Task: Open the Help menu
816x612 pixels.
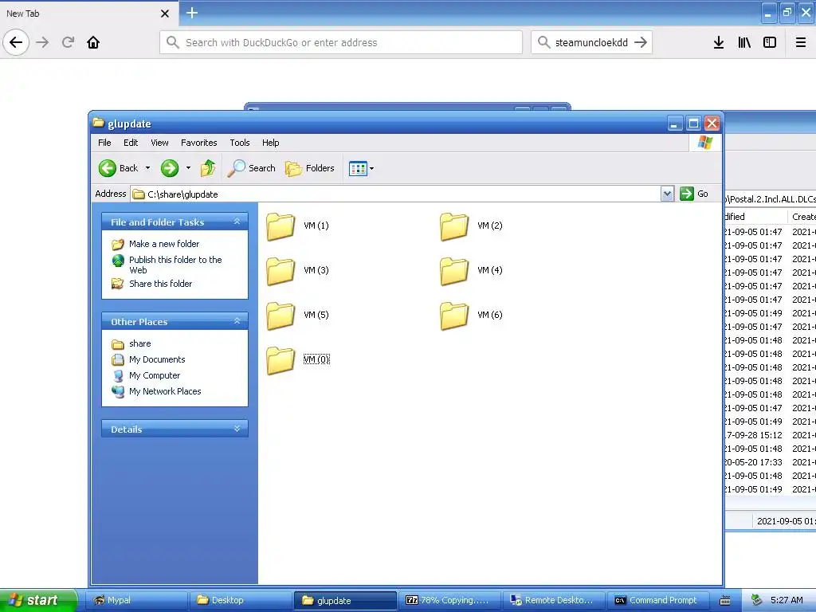Action: (x=270, y=143)
